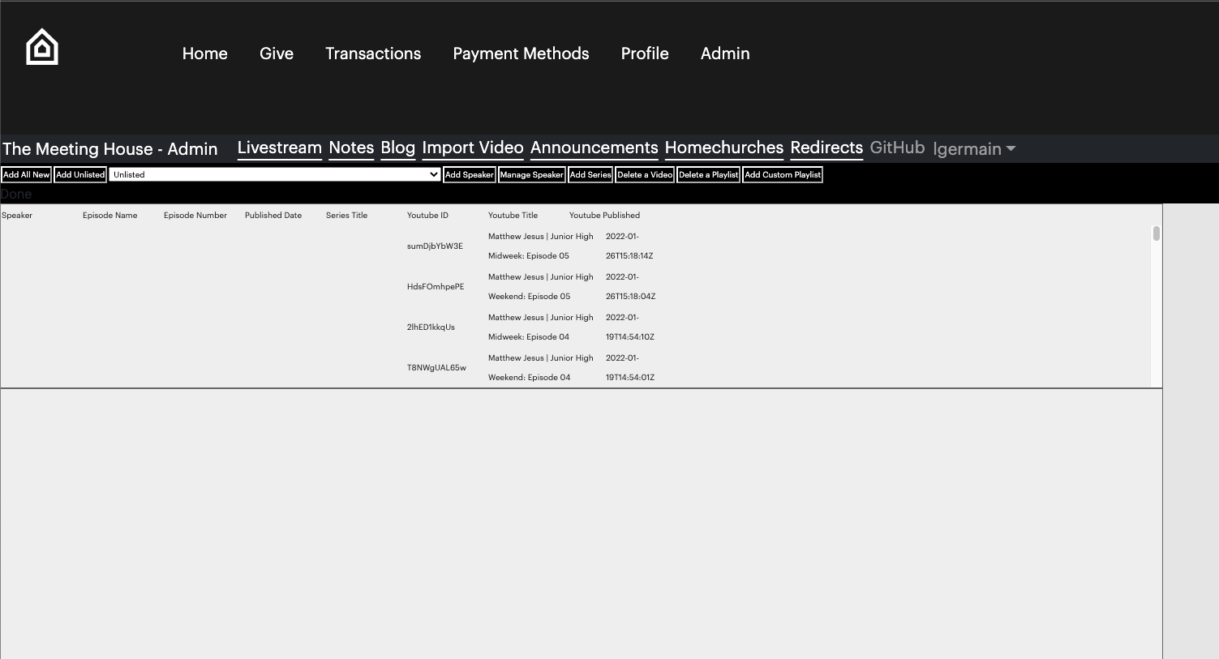The height and width of the screenshot is (659, 1219).
Task: Click the house logo icon
Action: (42, 47)
